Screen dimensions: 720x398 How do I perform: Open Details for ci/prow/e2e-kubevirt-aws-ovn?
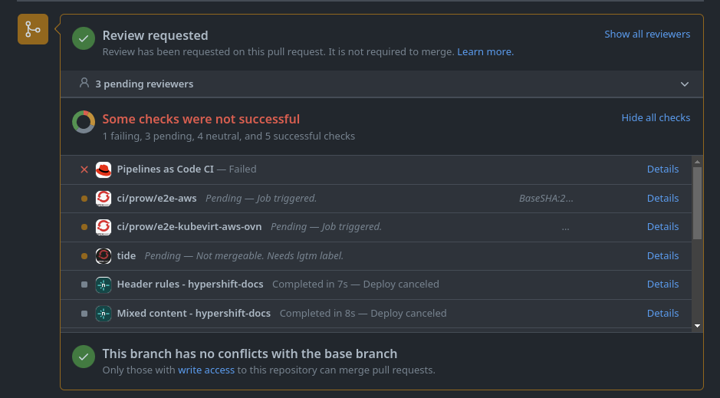coord(662,227)
